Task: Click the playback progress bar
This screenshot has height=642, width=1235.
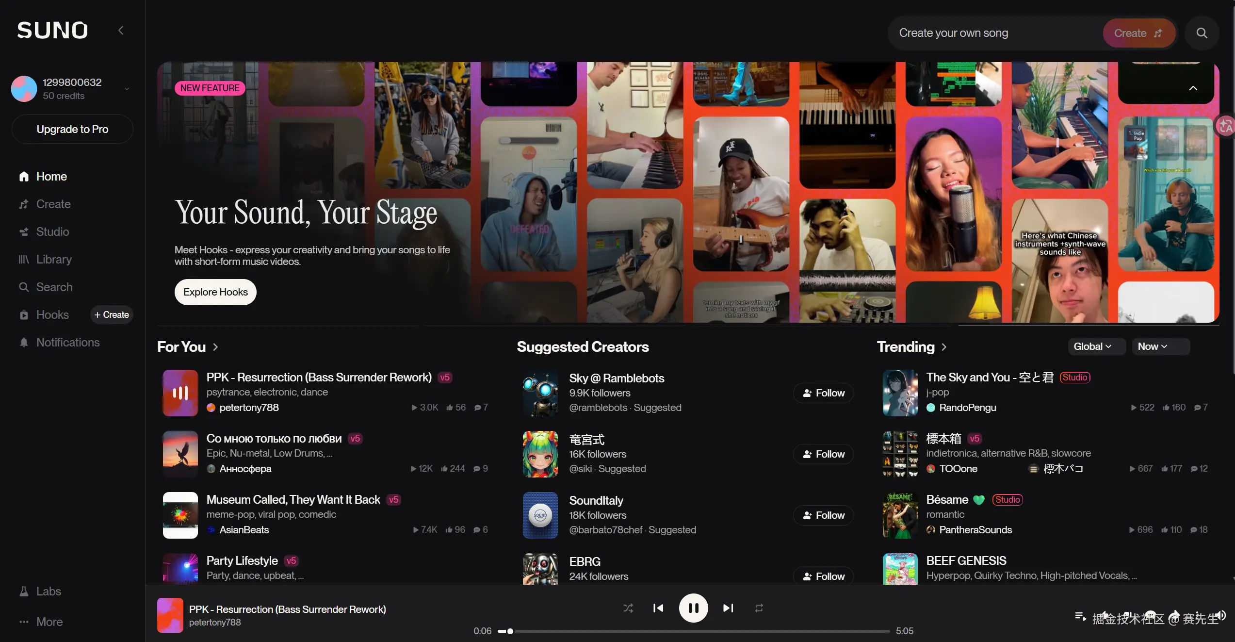Action: (x=694, y=631)
